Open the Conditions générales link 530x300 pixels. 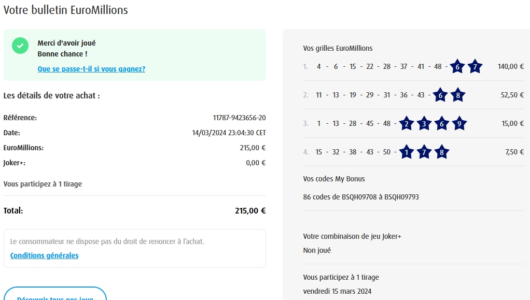[44, 255]
